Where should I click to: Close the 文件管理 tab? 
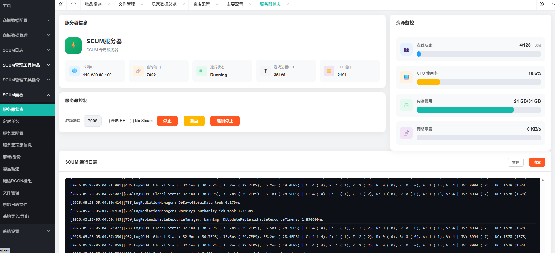142,4
